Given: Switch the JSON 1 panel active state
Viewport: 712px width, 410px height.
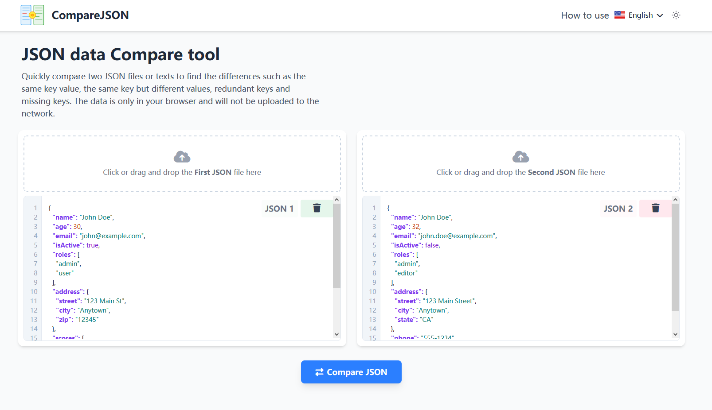Looking at the screenshot, I should (x=279, y=208).
